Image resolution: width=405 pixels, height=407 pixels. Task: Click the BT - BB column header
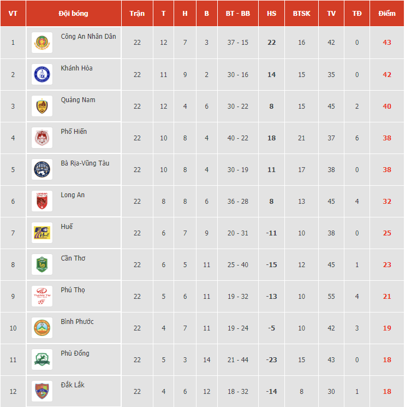click(238, 13)
